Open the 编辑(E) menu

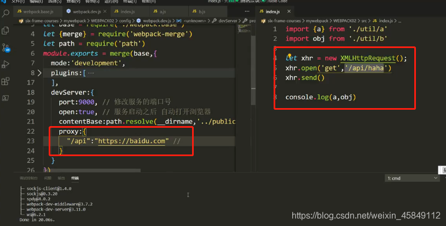coord(36,1)
